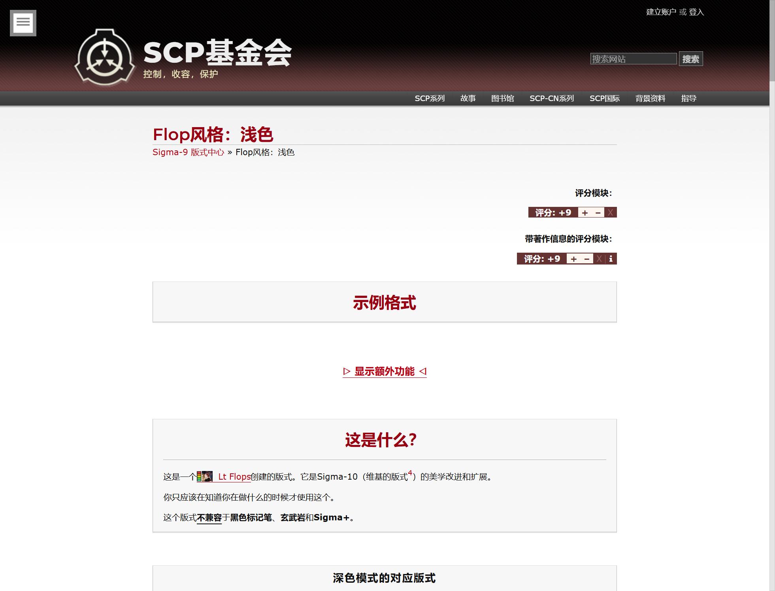The width and height of the screenshot is (775, 591).
Task: Click the SCP Foundation logo emblem
Action: [x=105, y=58]
